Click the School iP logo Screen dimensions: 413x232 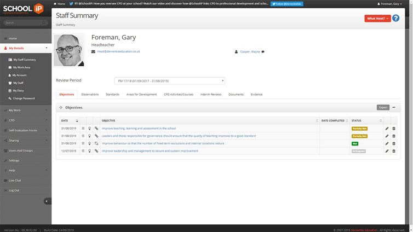23,8
